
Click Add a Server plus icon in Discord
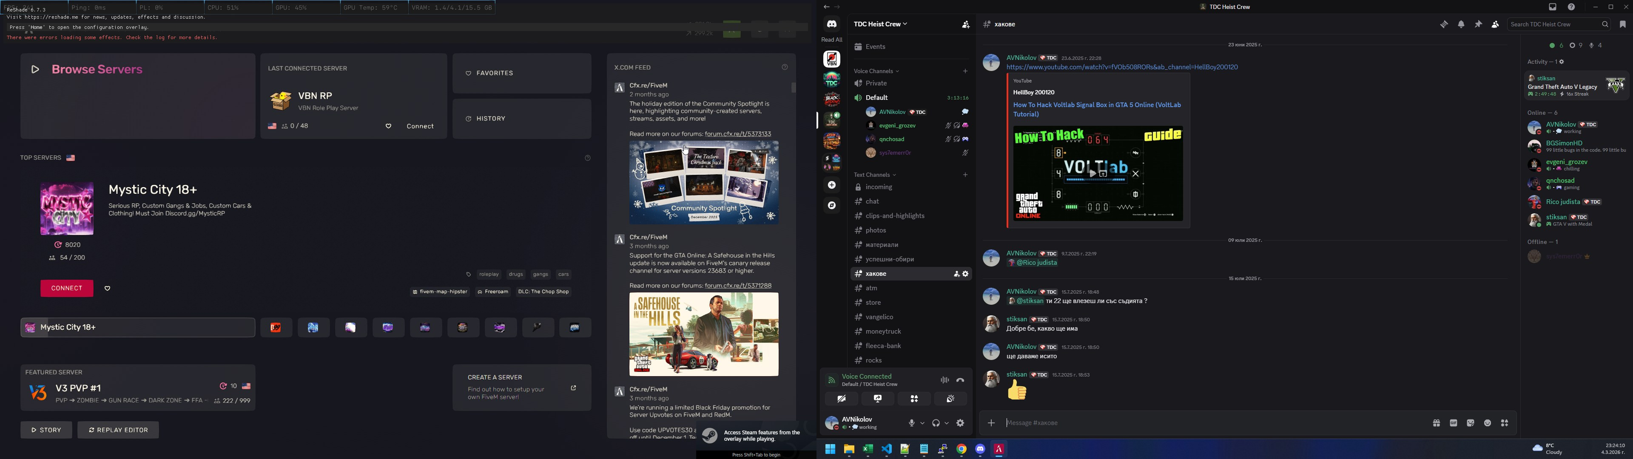832,185
